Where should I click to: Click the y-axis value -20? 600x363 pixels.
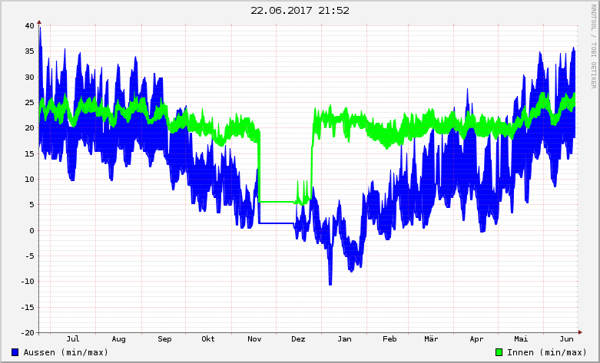(x=27, y=333)
